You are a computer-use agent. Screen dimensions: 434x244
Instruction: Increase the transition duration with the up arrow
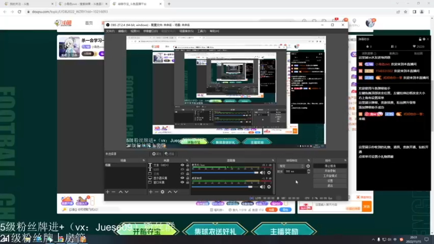[309, 170]
